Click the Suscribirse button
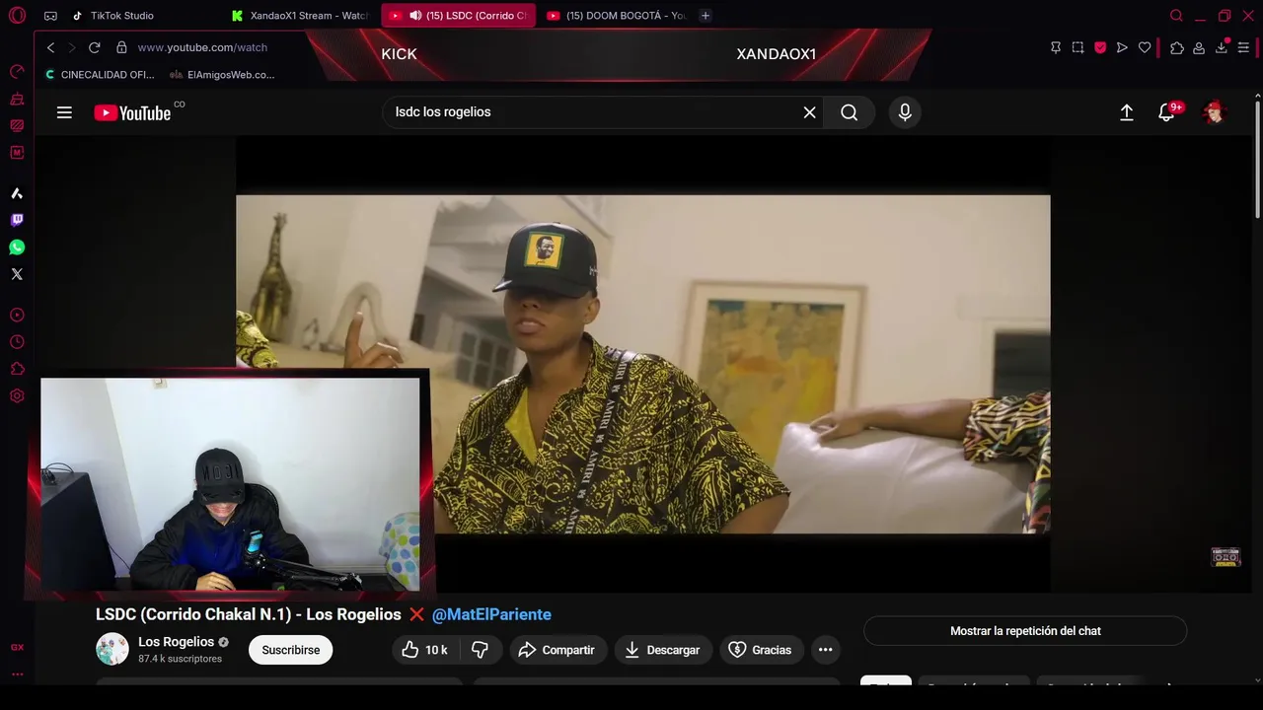 pos(291,650)
